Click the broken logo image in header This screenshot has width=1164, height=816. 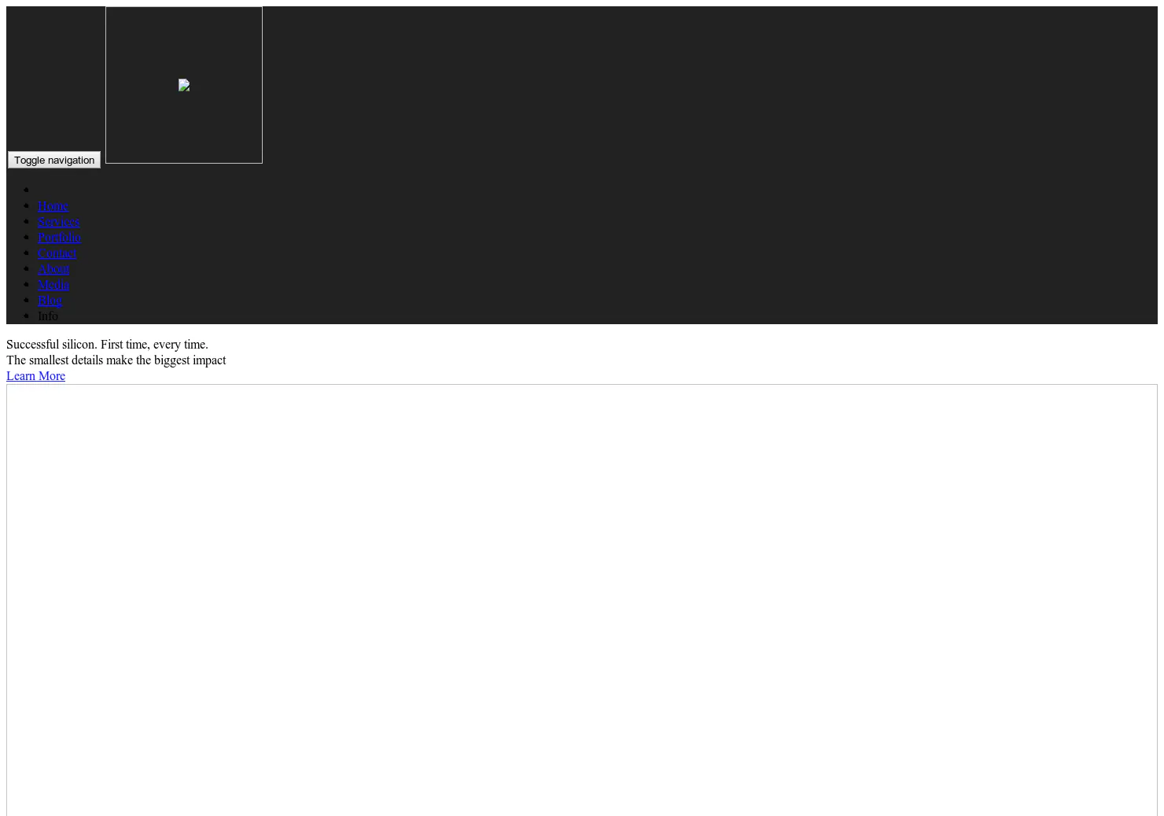pyautogui.click(x=184, y=85)
